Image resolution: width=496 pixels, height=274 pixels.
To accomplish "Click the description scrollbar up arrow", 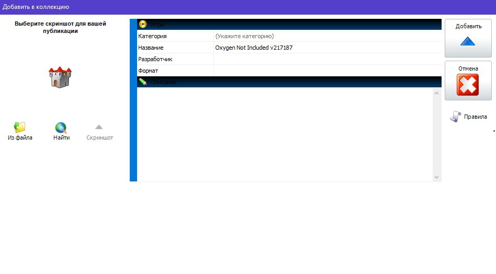I will coord(436,93).
